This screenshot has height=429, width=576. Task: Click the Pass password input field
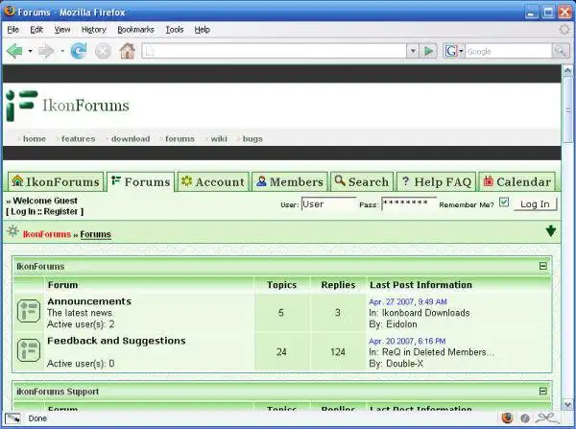click(409, 204)
